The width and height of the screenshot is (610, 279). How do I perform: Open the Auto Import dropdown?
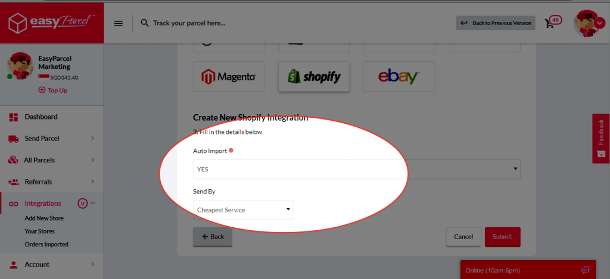357,169
